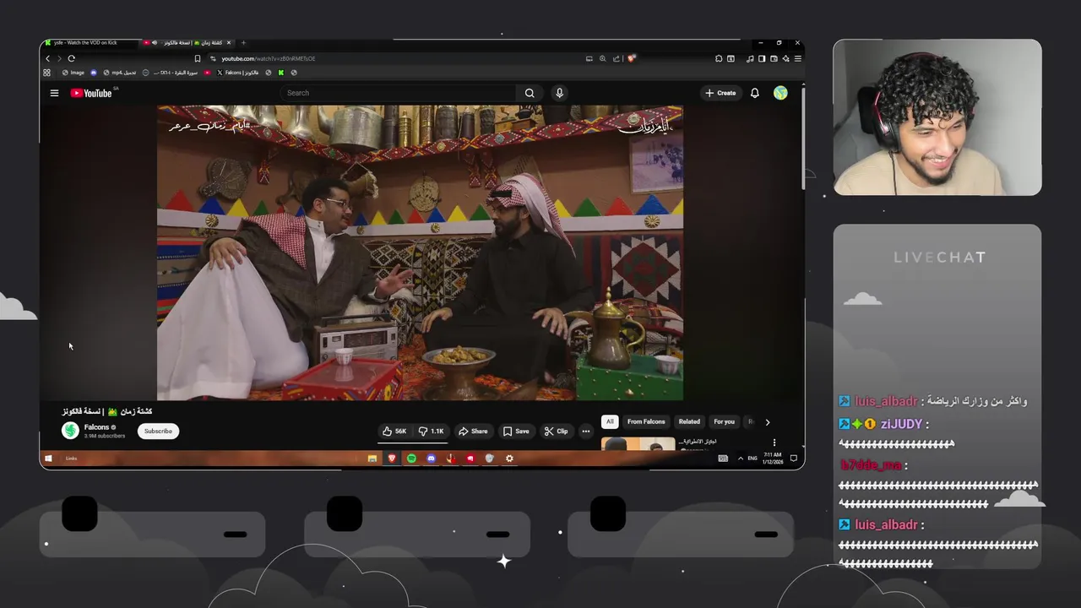Dislike the video (1.1K)
This screenshot has width=1081, height=608.
[x=432, y=431]
